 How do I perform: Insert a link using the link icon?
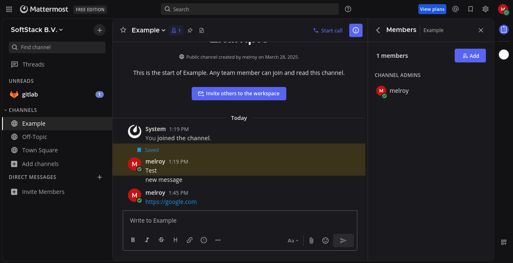(x=190, y=240)
